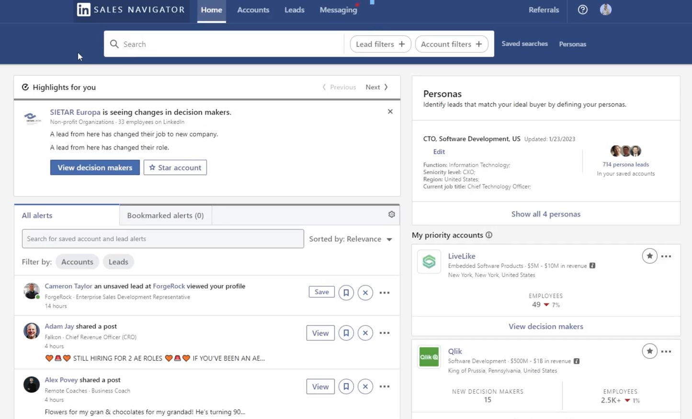
Task: Open the SIETAR Europa company link
Action: click(75, 112)
